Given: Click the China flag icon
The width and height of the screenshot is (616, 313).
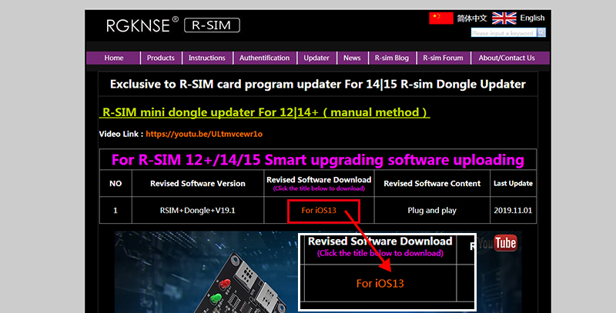Looking at the screenshot, I should click(440, 18).
